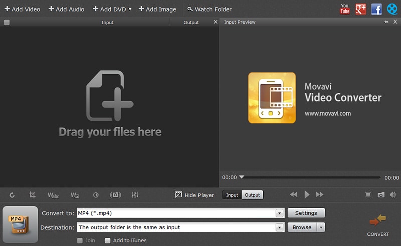Viewport: 401px width, 246px height.
Task: Click the preview seek bar track
Action: pos(311,177)
